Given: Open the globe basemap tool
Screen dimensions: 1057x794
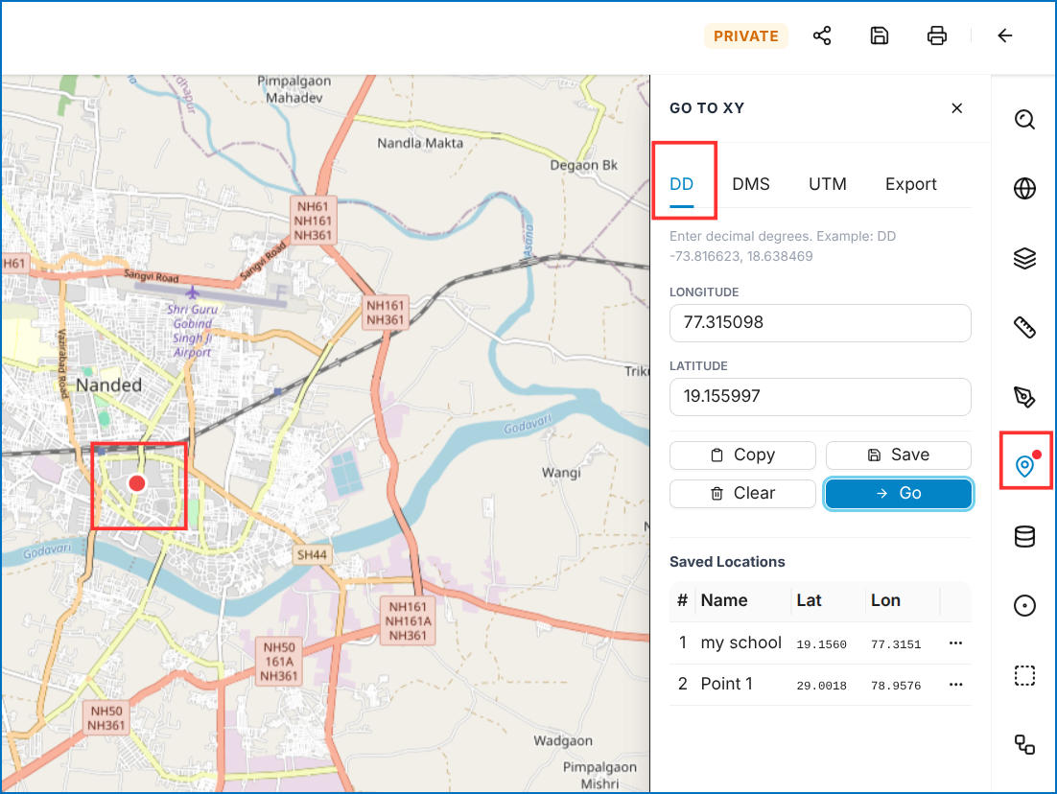Looking at the screenshot, I should 1024,189.
